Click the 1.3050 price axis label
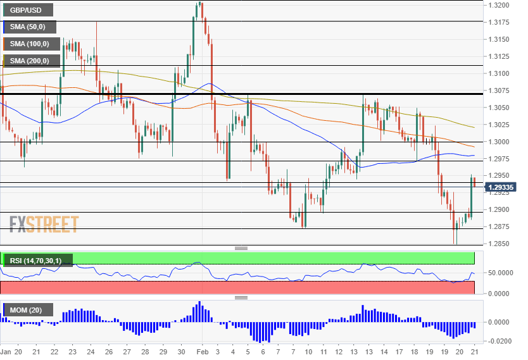Screen dimensions: 528x360 tap(499, 108)
